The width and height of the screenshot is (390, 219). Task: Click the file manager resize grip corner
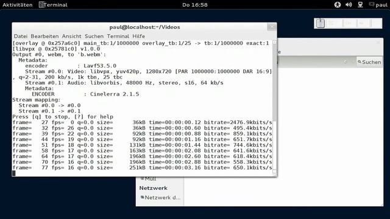click(381, 204)
